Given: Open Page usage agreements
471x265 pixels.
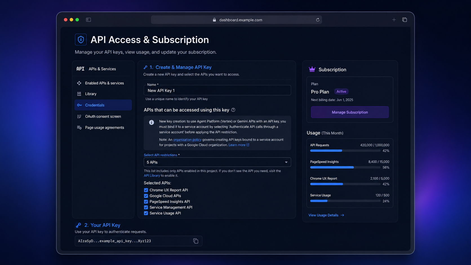Looking at the screenshot, I should [x=103, y=128].
